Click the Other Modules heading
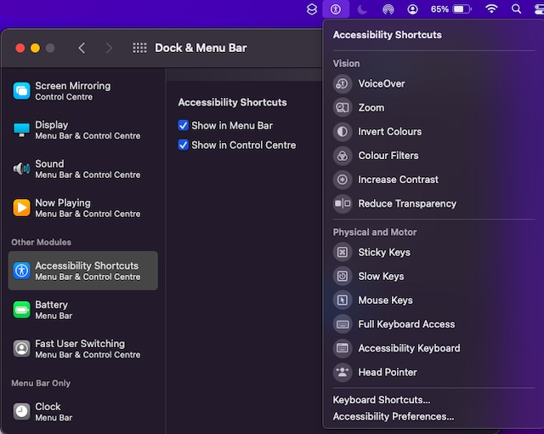Image resolution: width=544 pixels, height=434 pixels. (x=42, y=242)
